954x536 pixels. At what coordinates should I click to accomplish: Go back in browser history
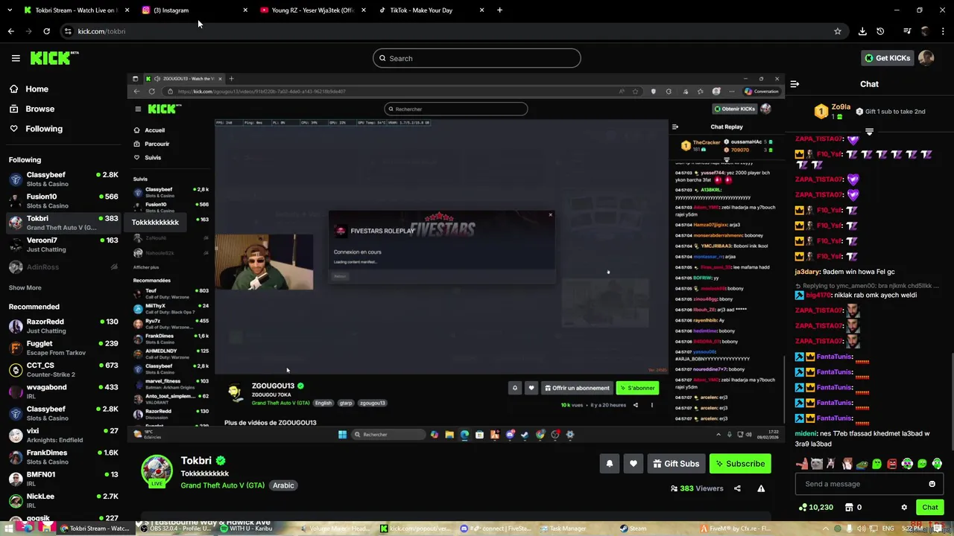10,31
